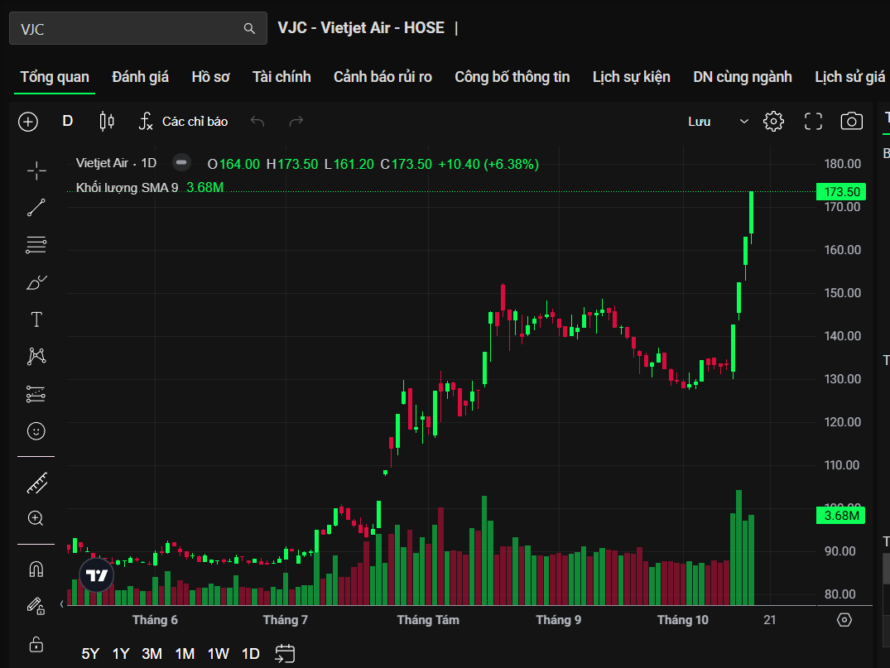Screen dimensions: 890x668
Task: Open the Fibonacci retracement tool
Action: click(x=36, y=245)
